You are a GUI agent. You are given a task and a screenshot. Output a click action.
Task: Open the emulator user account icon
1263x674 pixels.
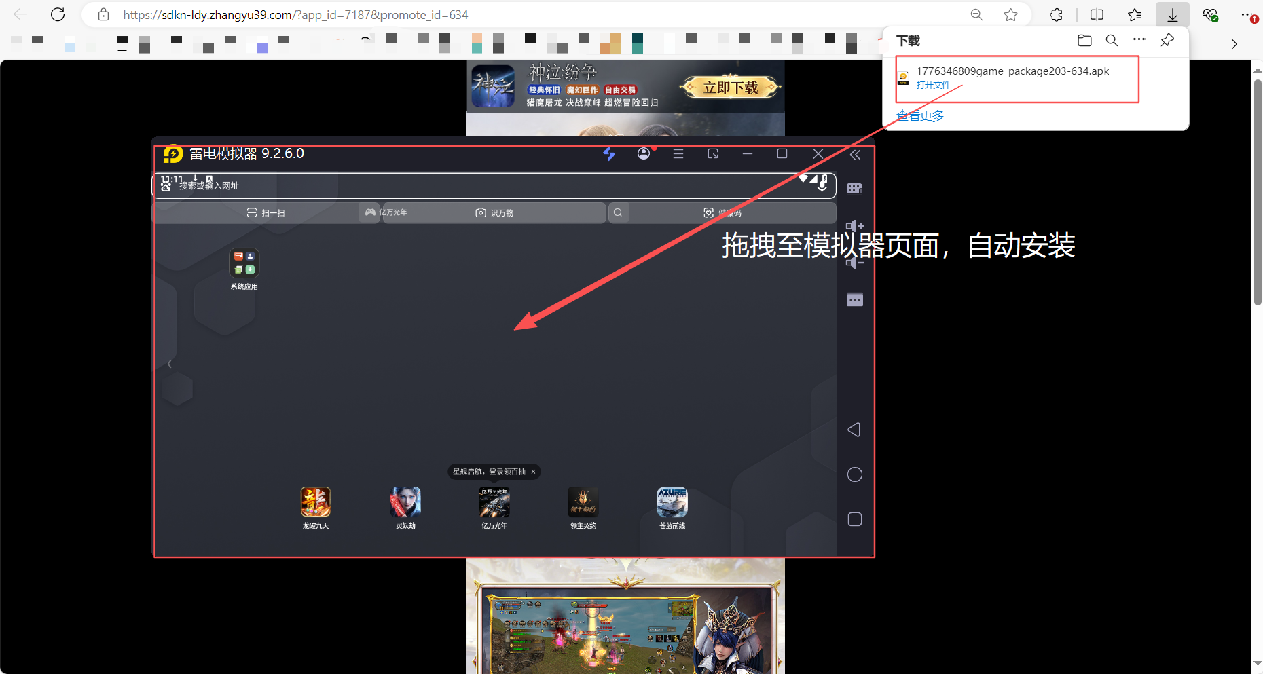[x=644, y=153]
